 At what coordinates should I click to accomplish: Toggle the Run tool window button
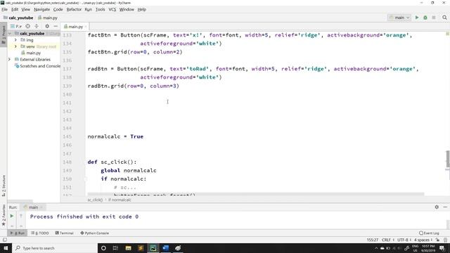point(18,233)
